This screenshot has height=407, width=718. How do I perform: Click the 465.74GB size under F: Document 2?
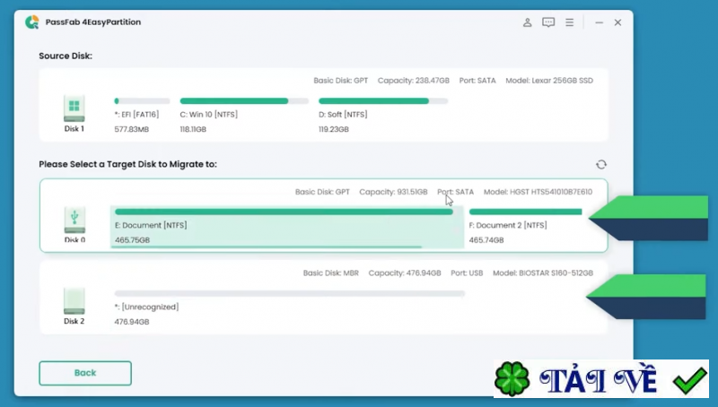[486, 240]
